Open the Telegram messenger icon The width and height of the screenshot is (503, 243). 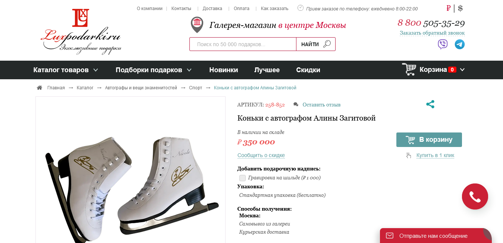[460, 44]
